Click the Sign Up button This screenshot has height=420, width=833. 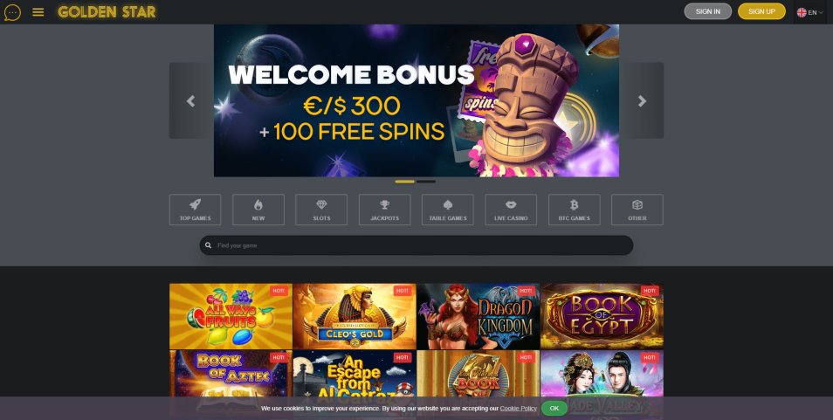(761, 11)
